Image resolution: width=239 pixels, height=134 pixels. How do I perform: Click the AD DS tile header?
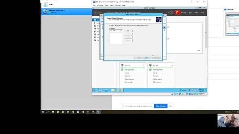point(161,66)
